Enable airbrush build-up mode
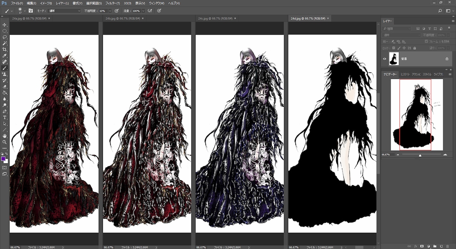The width and height of the screenshot is (456, 249). [x=150, y=11]
